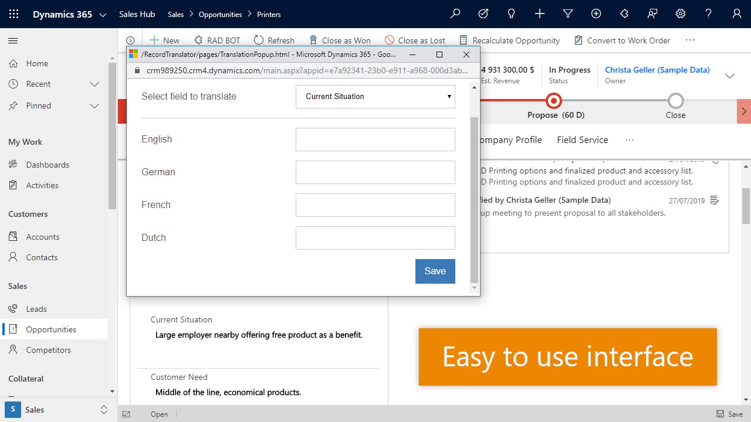Switch to the Field Service tab

tap(582, 140)
